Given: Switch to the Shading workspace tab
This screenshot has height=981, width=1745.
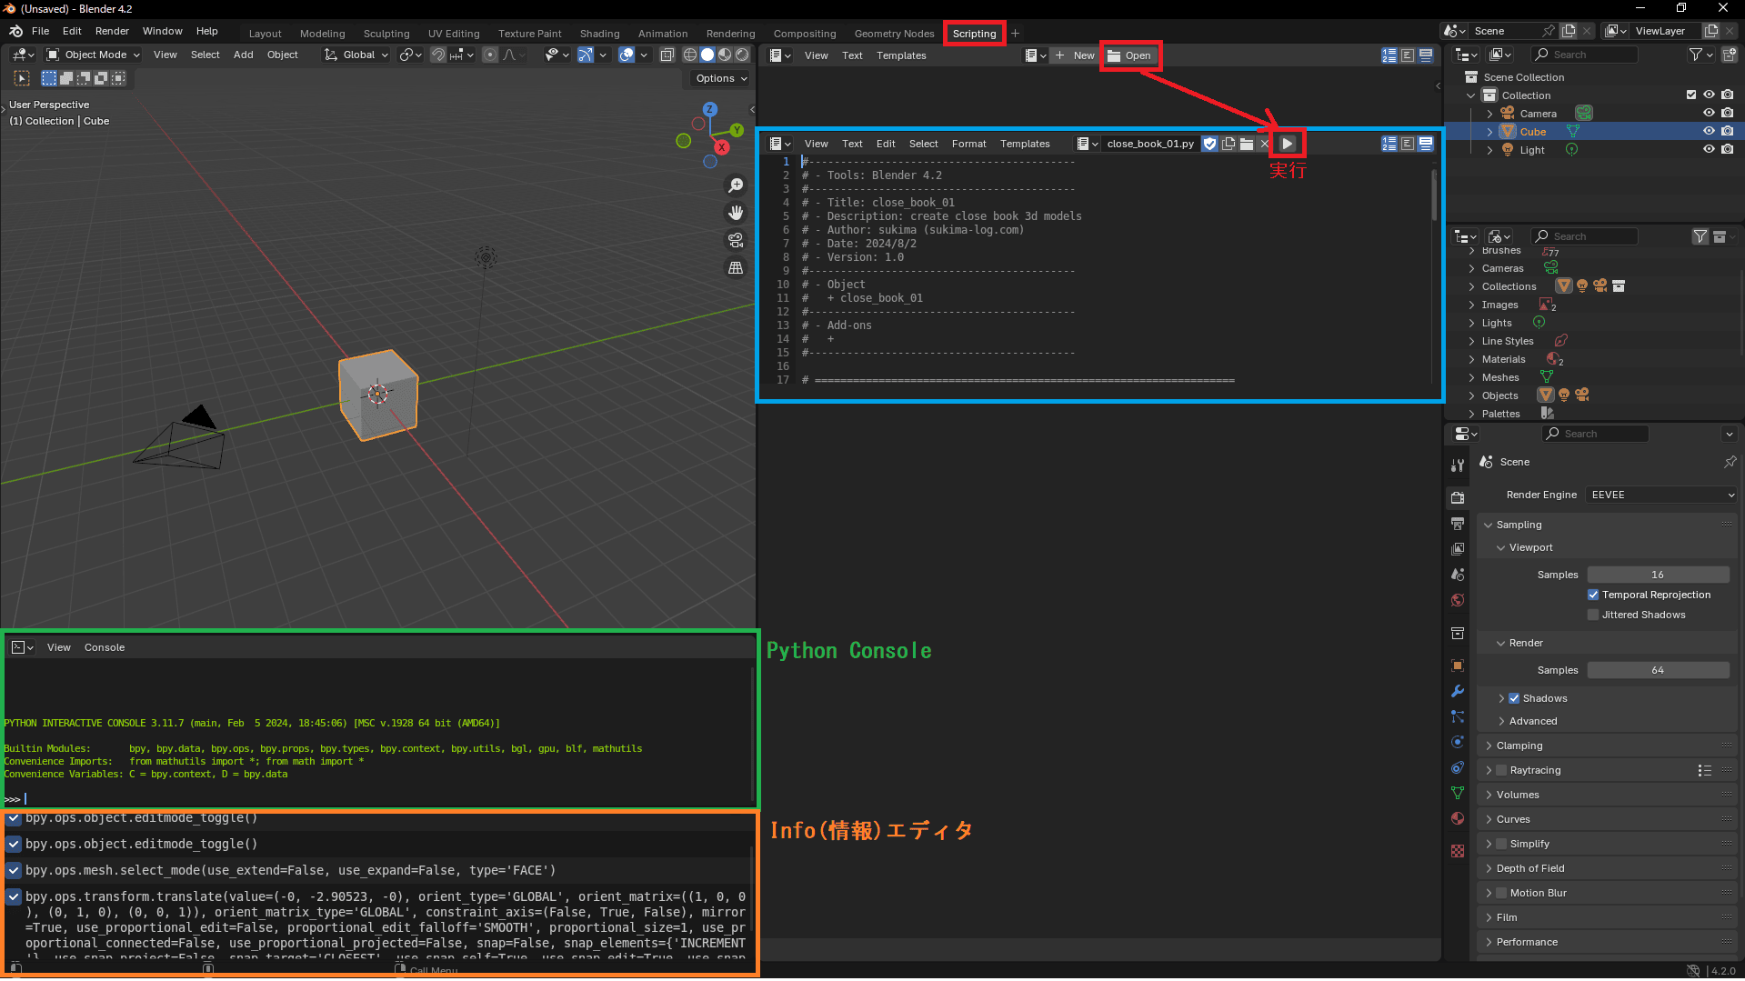Looking at the screenshot, I should pos(599,34).
